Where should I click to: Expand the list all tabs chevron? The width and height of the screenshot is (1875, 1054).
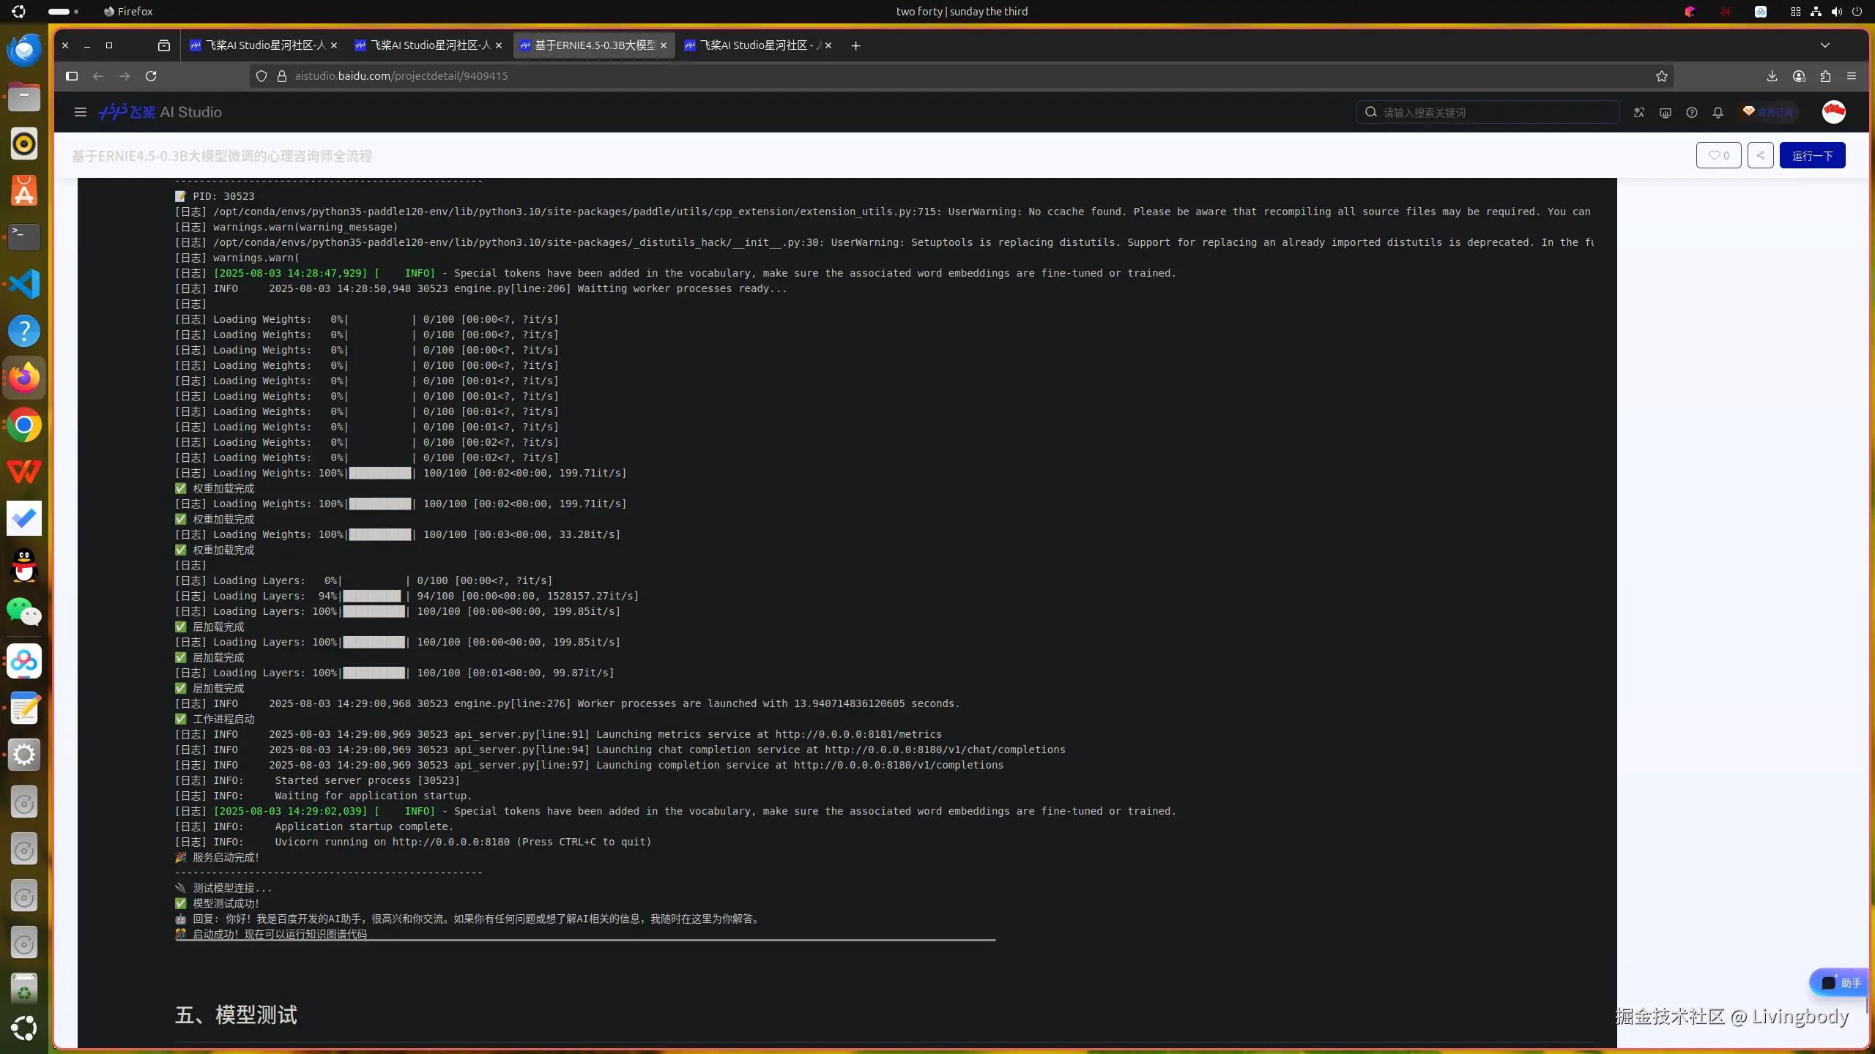1824,45
